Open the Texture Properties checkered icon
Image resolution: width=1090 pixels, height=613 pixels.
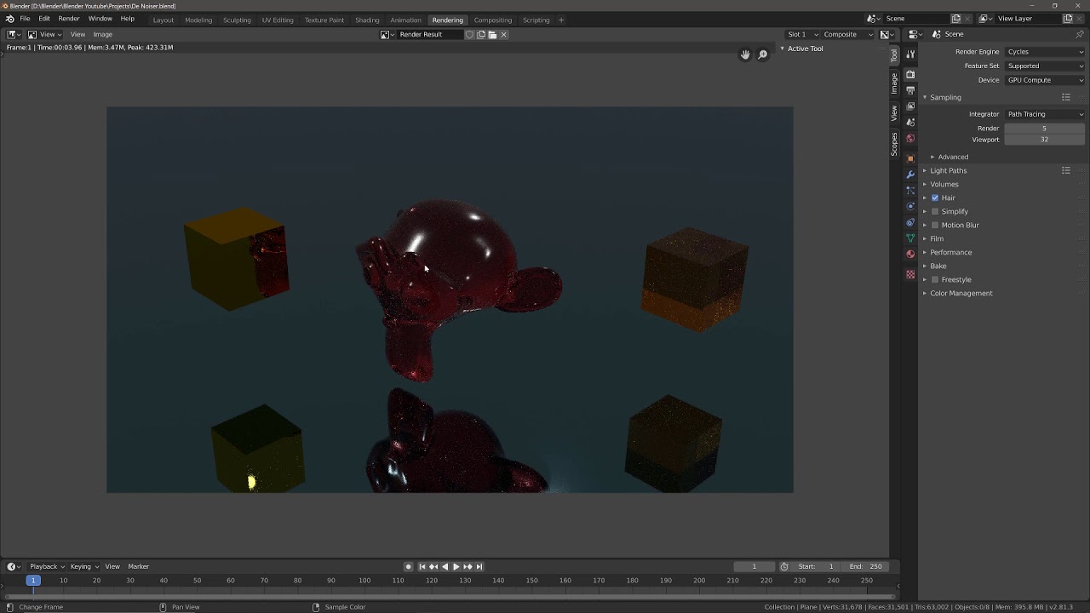(x=909, y=274)
